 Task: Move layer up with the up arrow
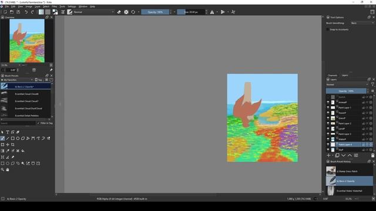click(x=350, y=155)
